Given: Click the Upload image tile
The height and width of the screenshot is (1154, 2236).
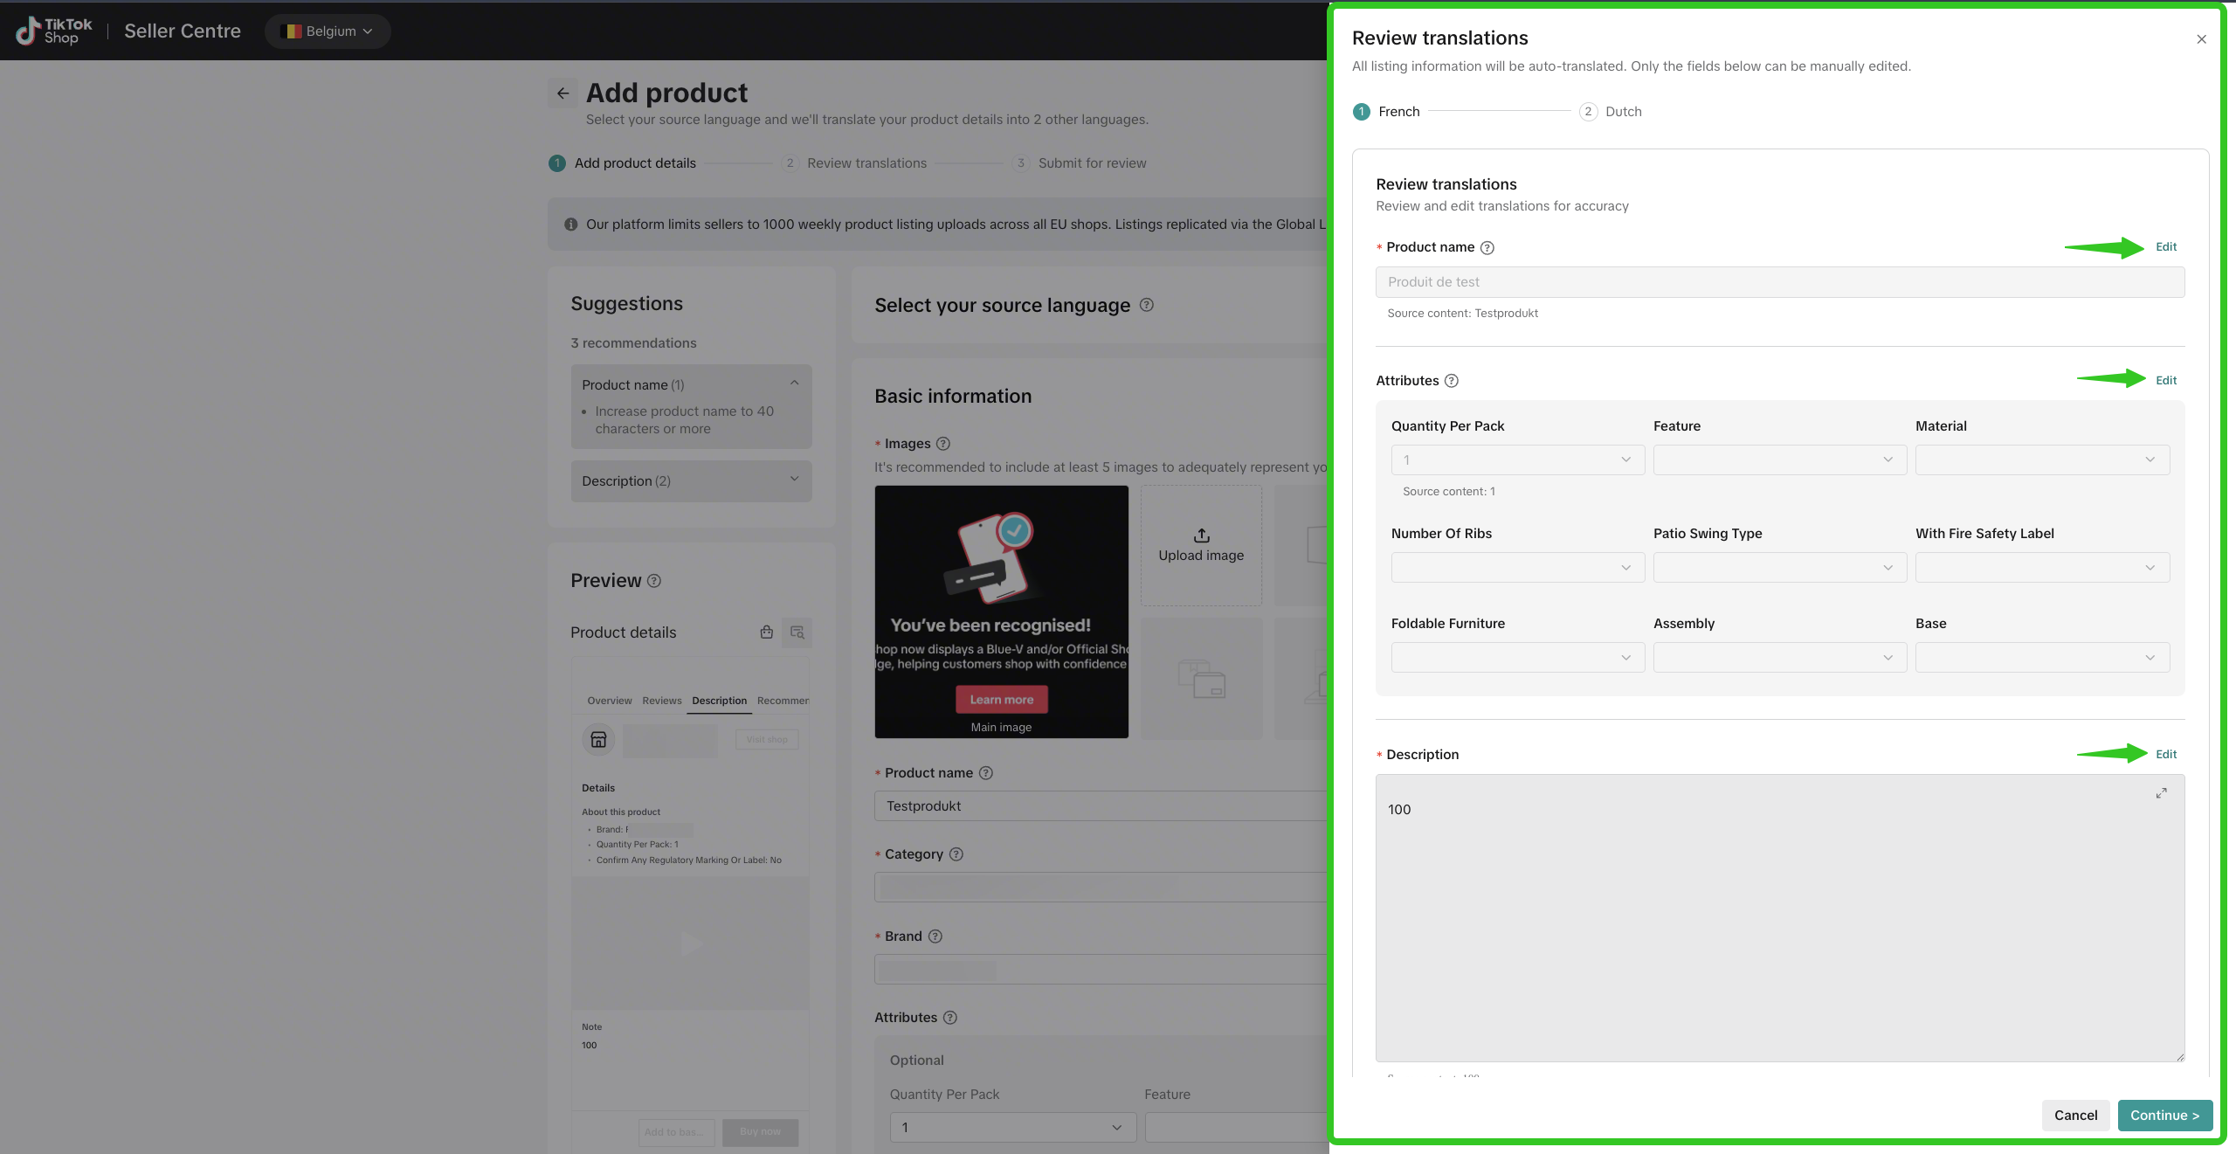Looking at the screenshot, I should (x=1201, y=546).
